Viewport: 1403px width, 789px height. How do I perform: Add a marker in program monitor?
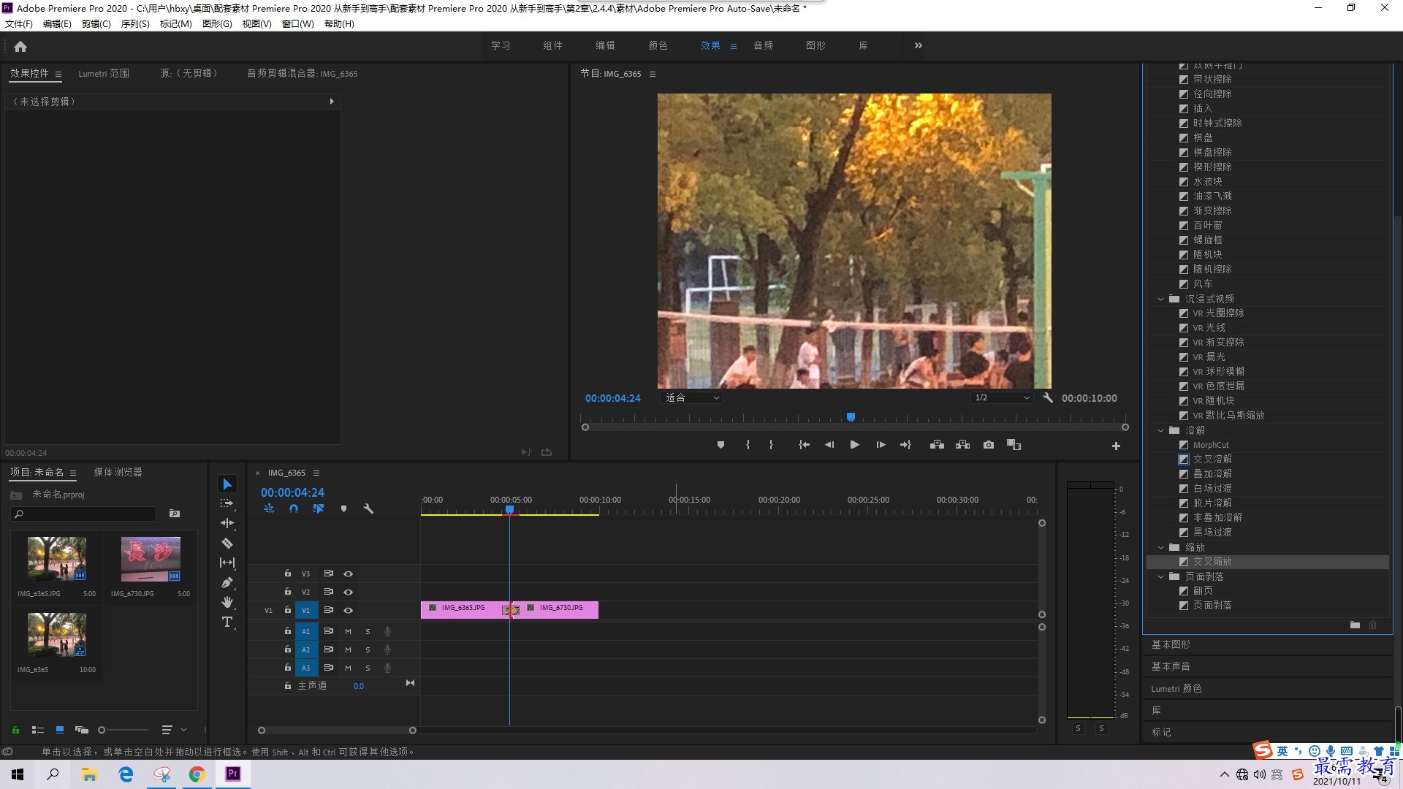720,445
